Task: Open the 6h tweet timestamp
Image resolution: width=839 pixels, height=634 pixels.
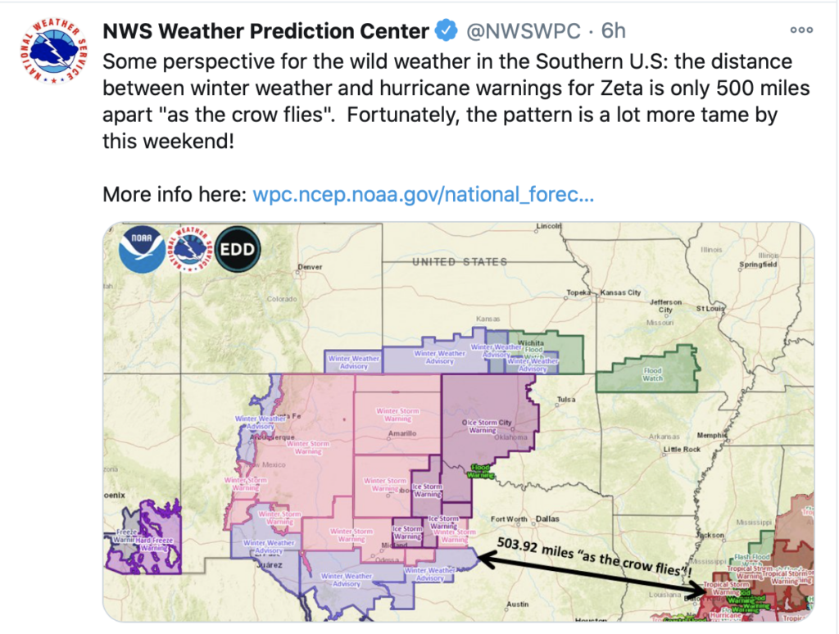Action: (613, 31)
